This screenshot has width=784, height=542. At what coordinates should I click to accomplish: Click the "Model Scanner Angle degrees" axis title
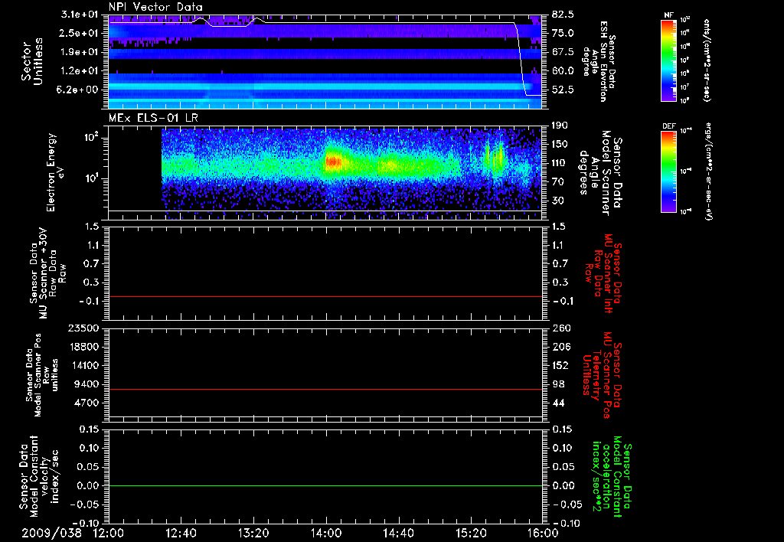pos(600,173)
